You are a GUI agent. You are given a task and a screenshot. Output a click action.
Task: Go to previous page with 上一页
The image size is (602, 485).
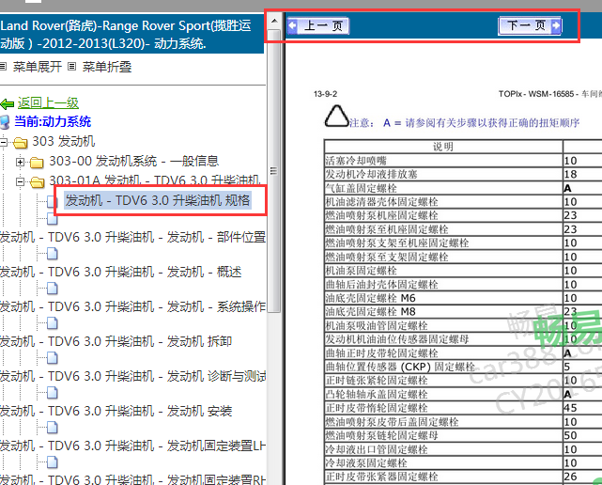coord(318,26)
